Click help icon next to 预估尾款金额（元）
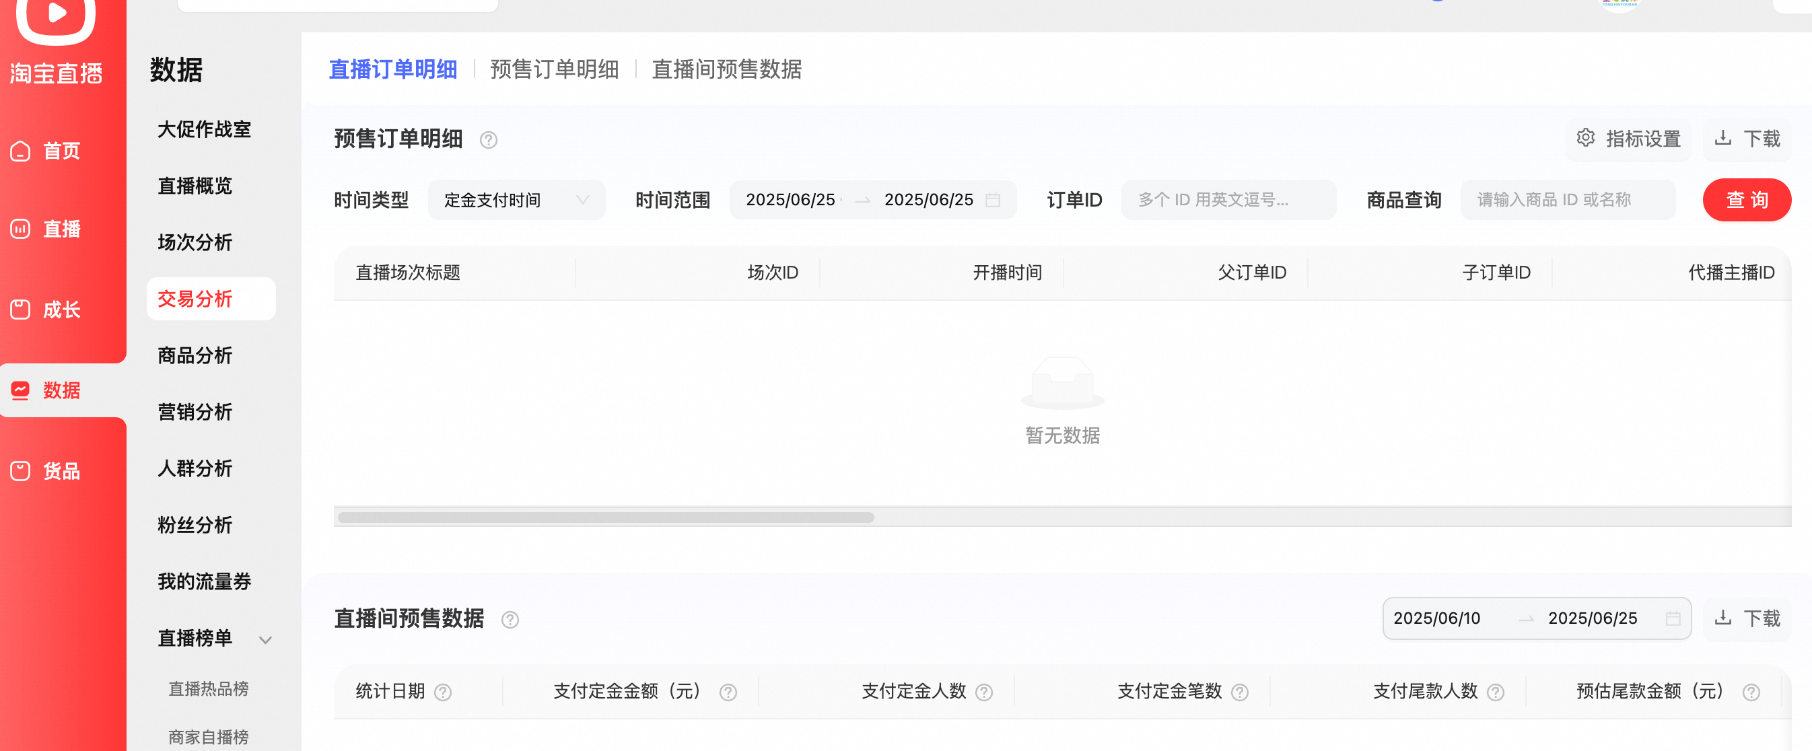 pos(1751,692)
